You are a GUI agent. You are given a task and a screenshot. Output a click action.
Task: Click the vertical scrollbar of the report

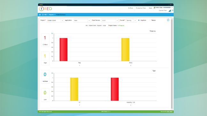[172, 64]
